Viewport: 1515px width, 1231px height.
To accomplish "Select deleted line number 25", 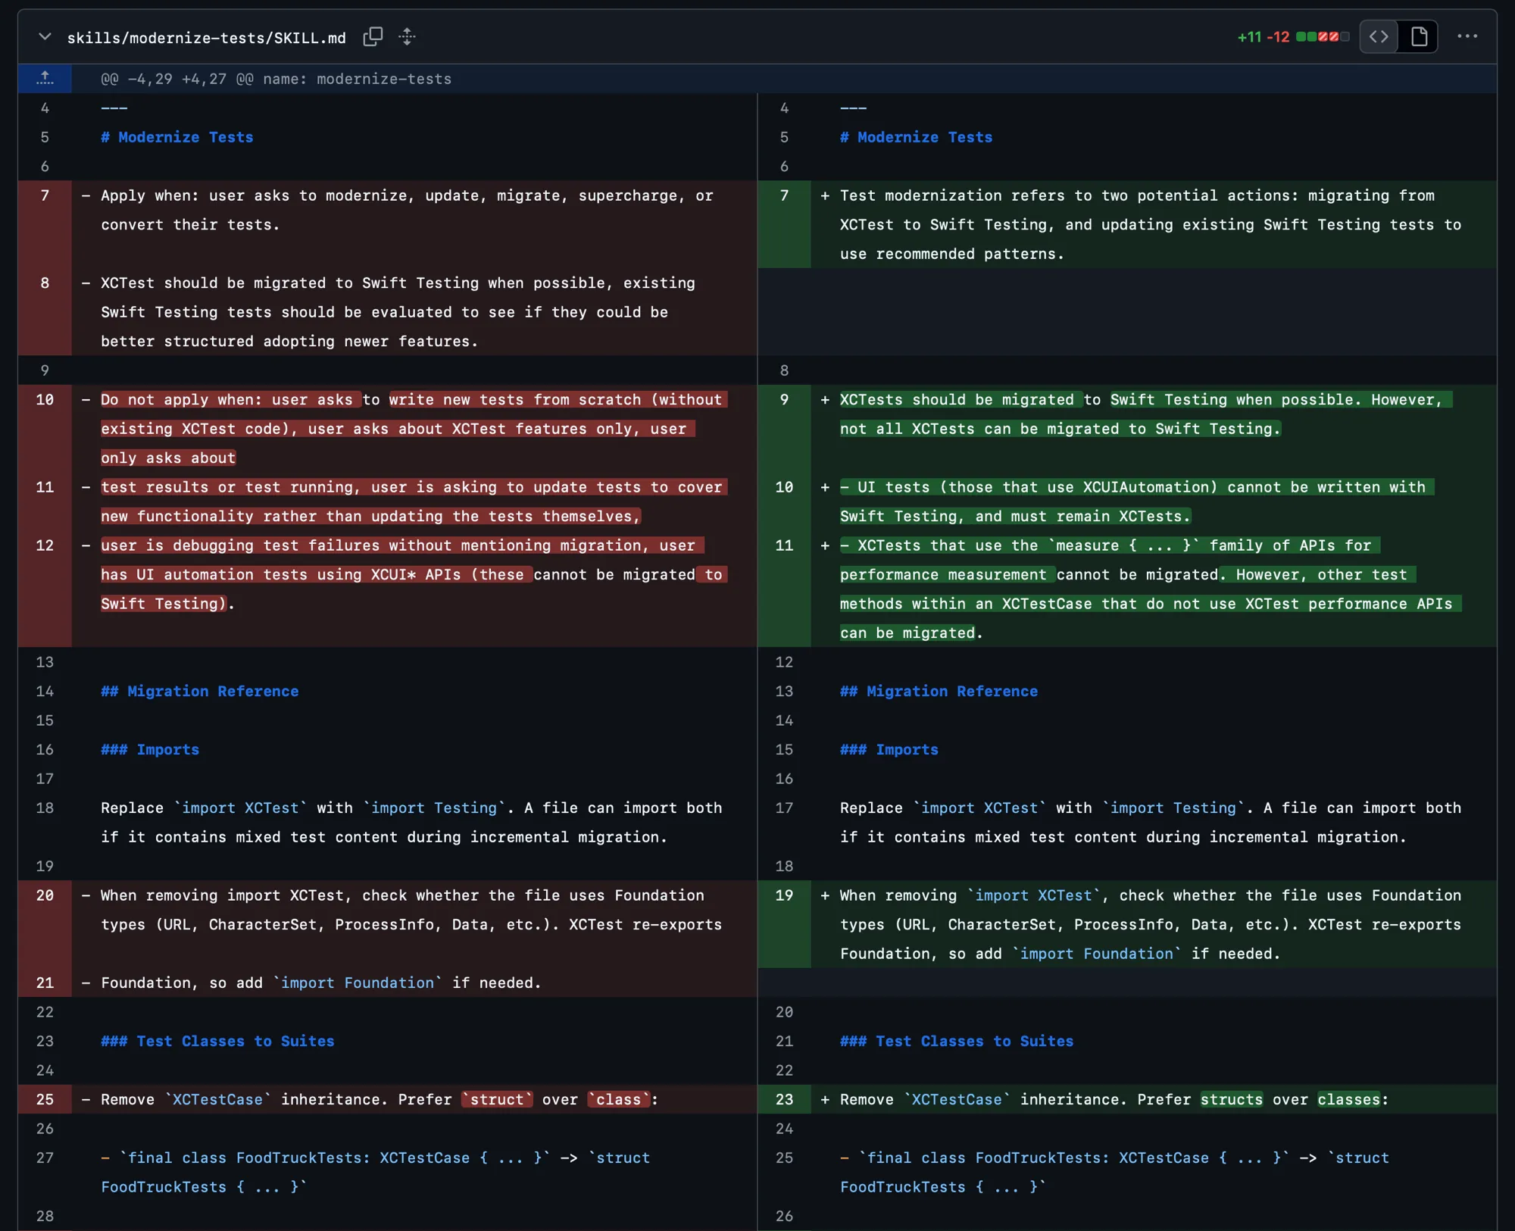I will tap(45, 1099).
